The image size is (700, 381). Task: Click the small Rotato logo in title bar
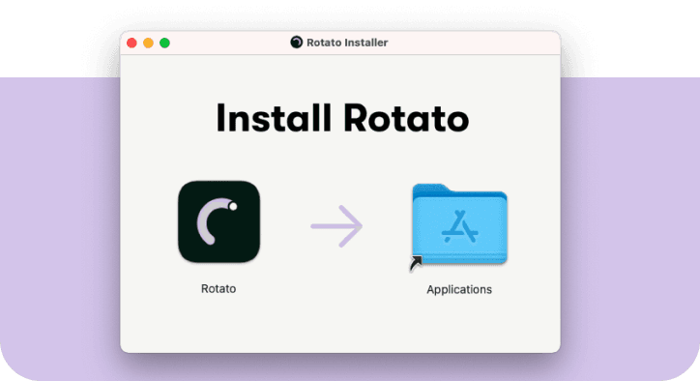297,43
